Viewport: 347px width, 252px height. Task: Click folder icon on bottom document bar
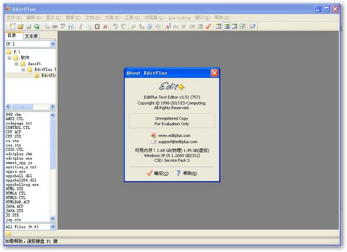pos(9,234)
